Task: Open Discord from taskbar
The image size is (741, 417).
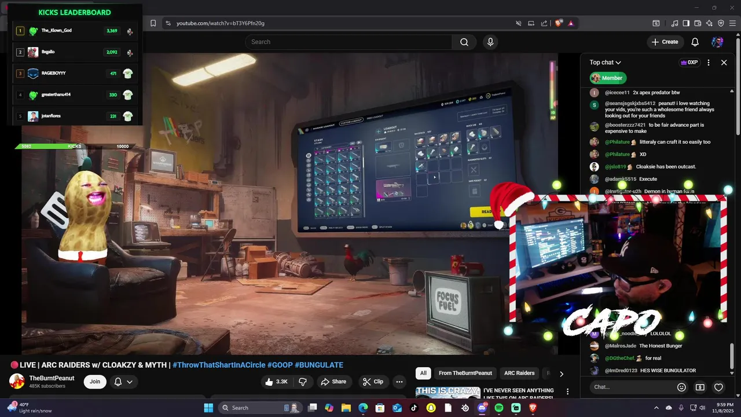Action: click(x=482, y=408)
